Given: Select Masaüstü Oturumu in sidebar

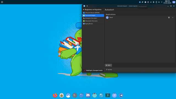Looking at the screenshot, I should coord(93,21).
